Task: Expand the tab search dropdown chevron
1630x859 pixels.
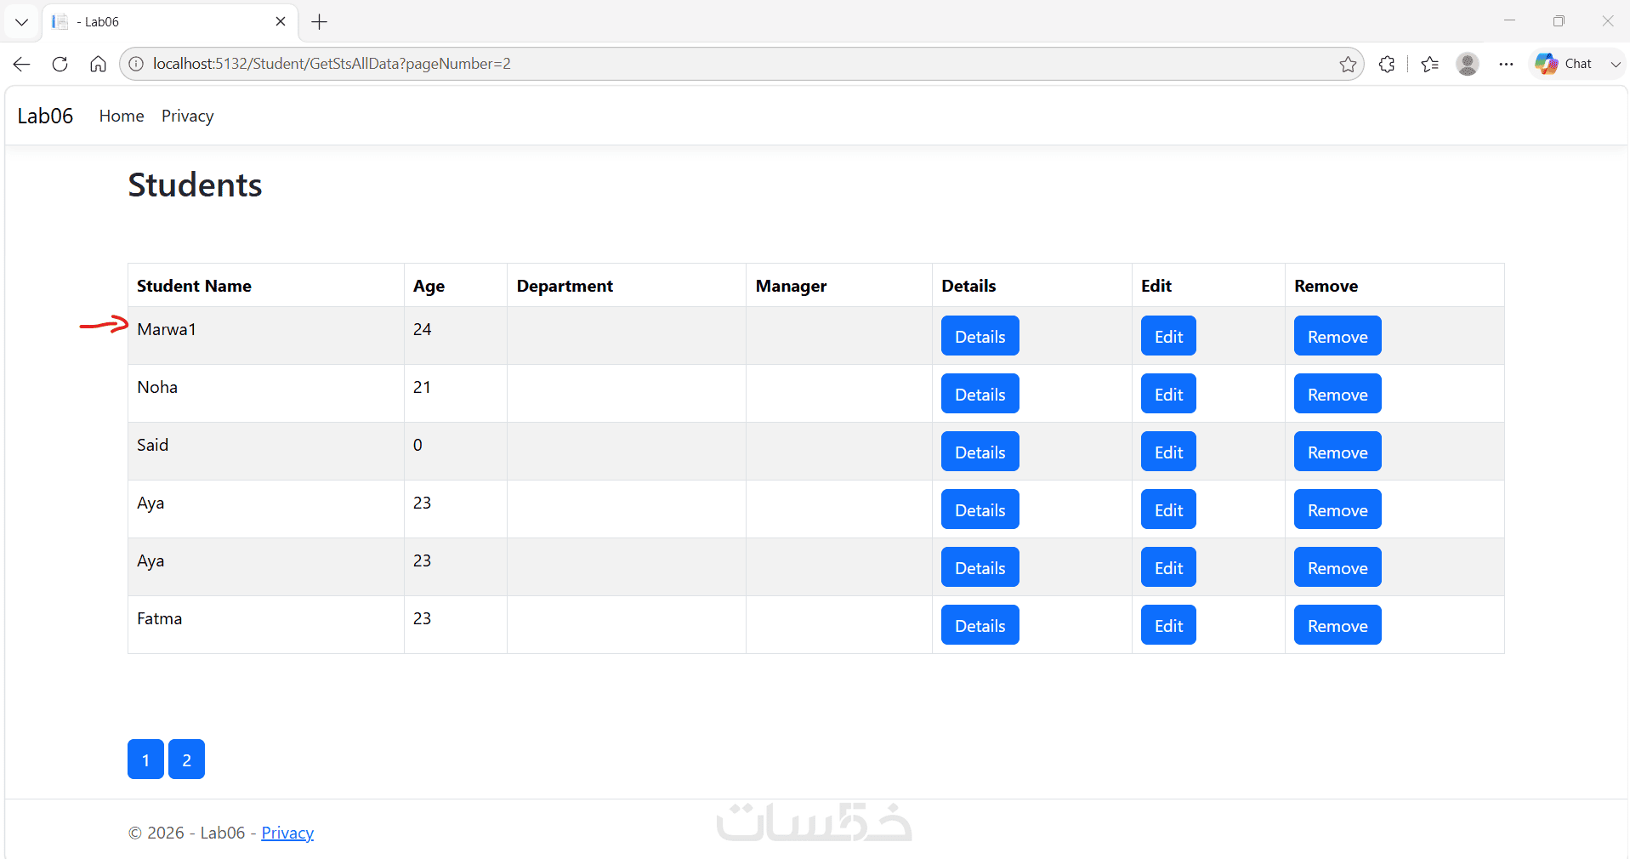Action: [x=22, y=22]
